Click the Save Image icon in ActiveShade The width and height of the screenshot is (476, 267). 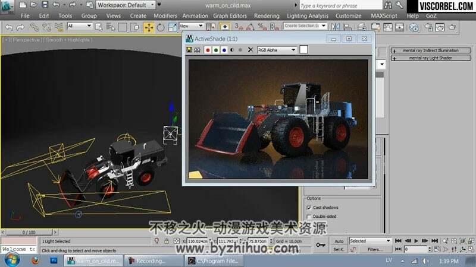click(189, 50)
